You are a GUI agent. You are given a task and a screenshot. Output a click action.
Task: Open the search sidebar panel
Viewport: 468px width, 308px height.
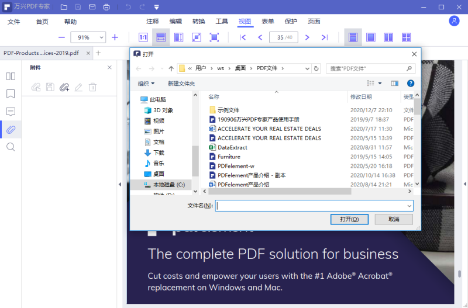coord(11,147)
